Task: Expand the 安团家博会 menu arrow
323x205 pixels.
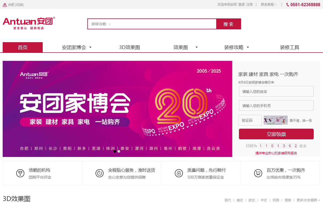Action: 90,47
